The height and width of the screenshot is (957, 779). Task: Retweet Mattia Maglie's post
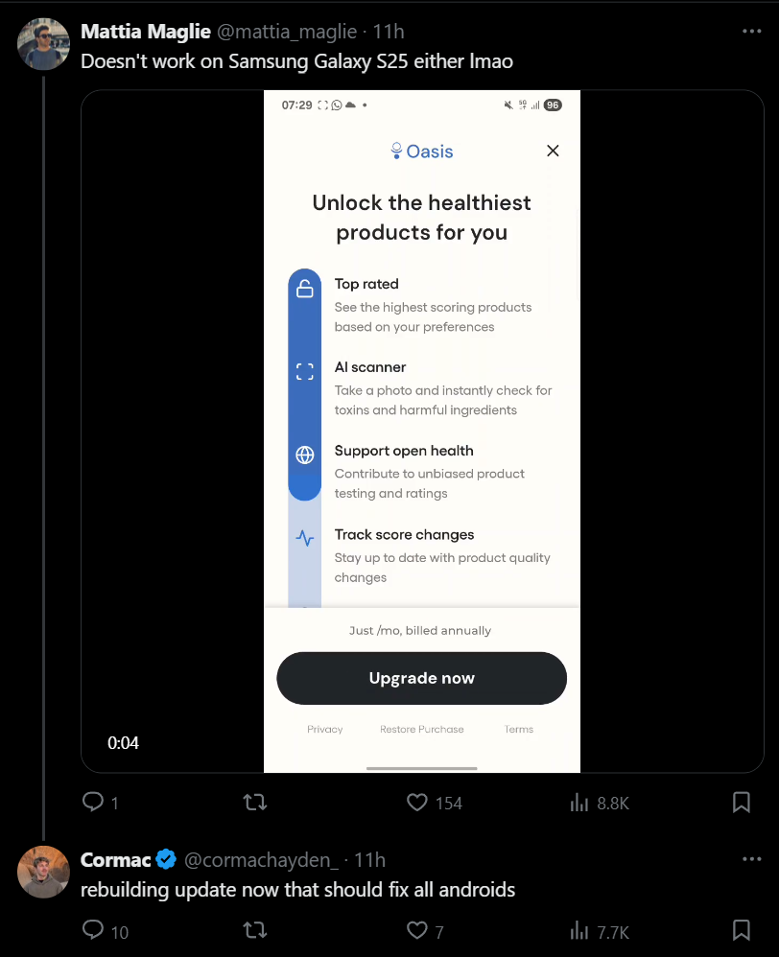coord(255,802)
